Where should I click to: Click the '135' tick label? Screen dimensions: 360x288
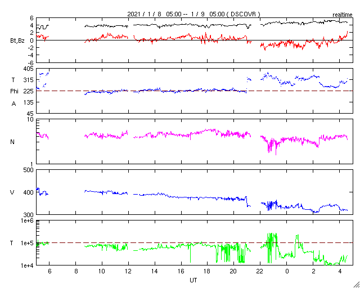[29, 102]
